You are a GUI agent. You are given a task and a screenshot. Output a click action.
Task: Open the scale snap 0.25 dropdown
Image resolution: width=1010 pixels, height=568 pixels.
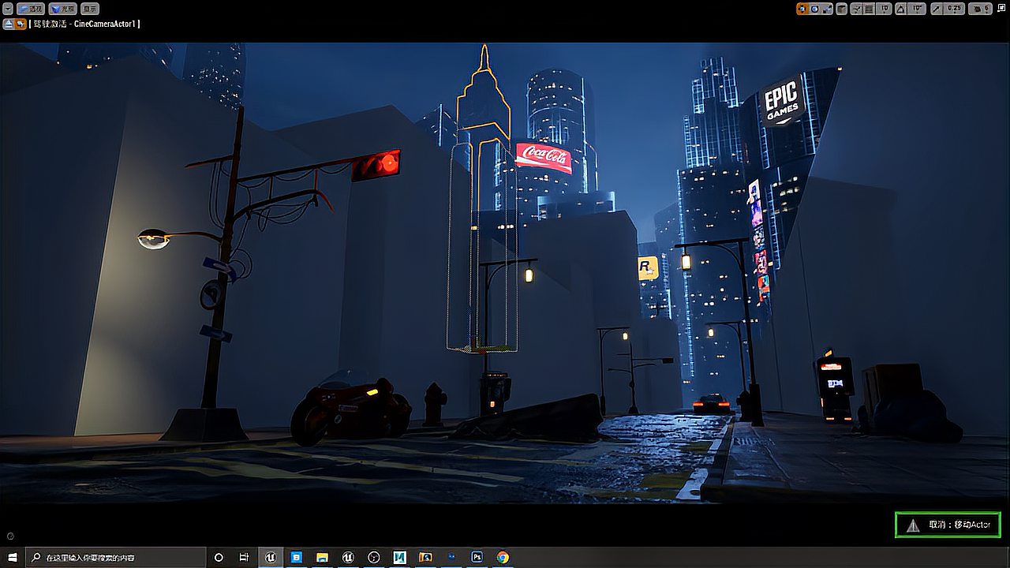pos(954,9)
